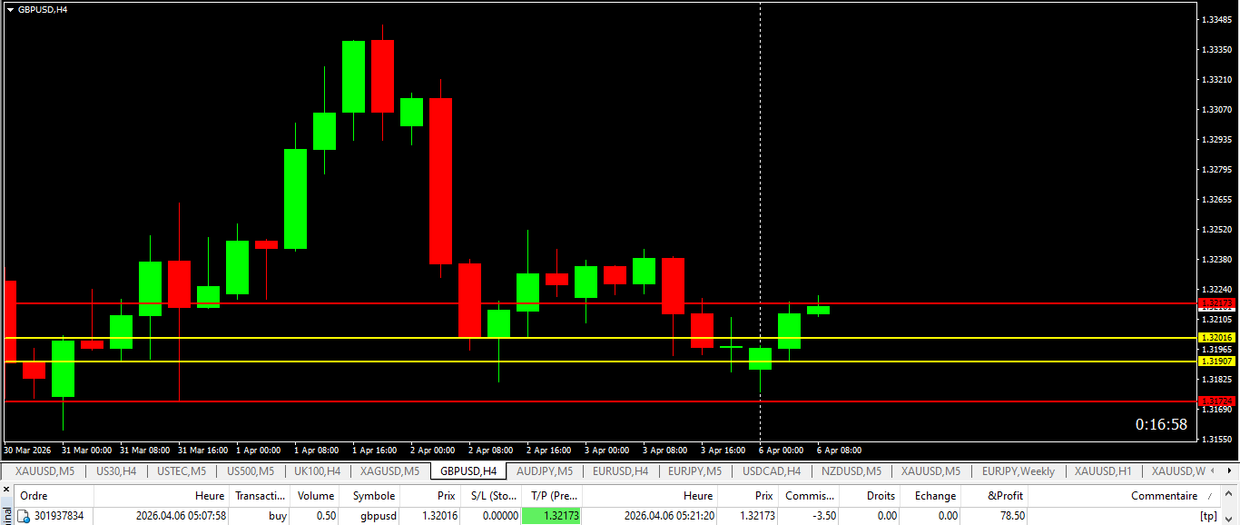
Task: Open the GBPUSD,H4 chart title dropdown arrow
Action: [x=10, y=9]
